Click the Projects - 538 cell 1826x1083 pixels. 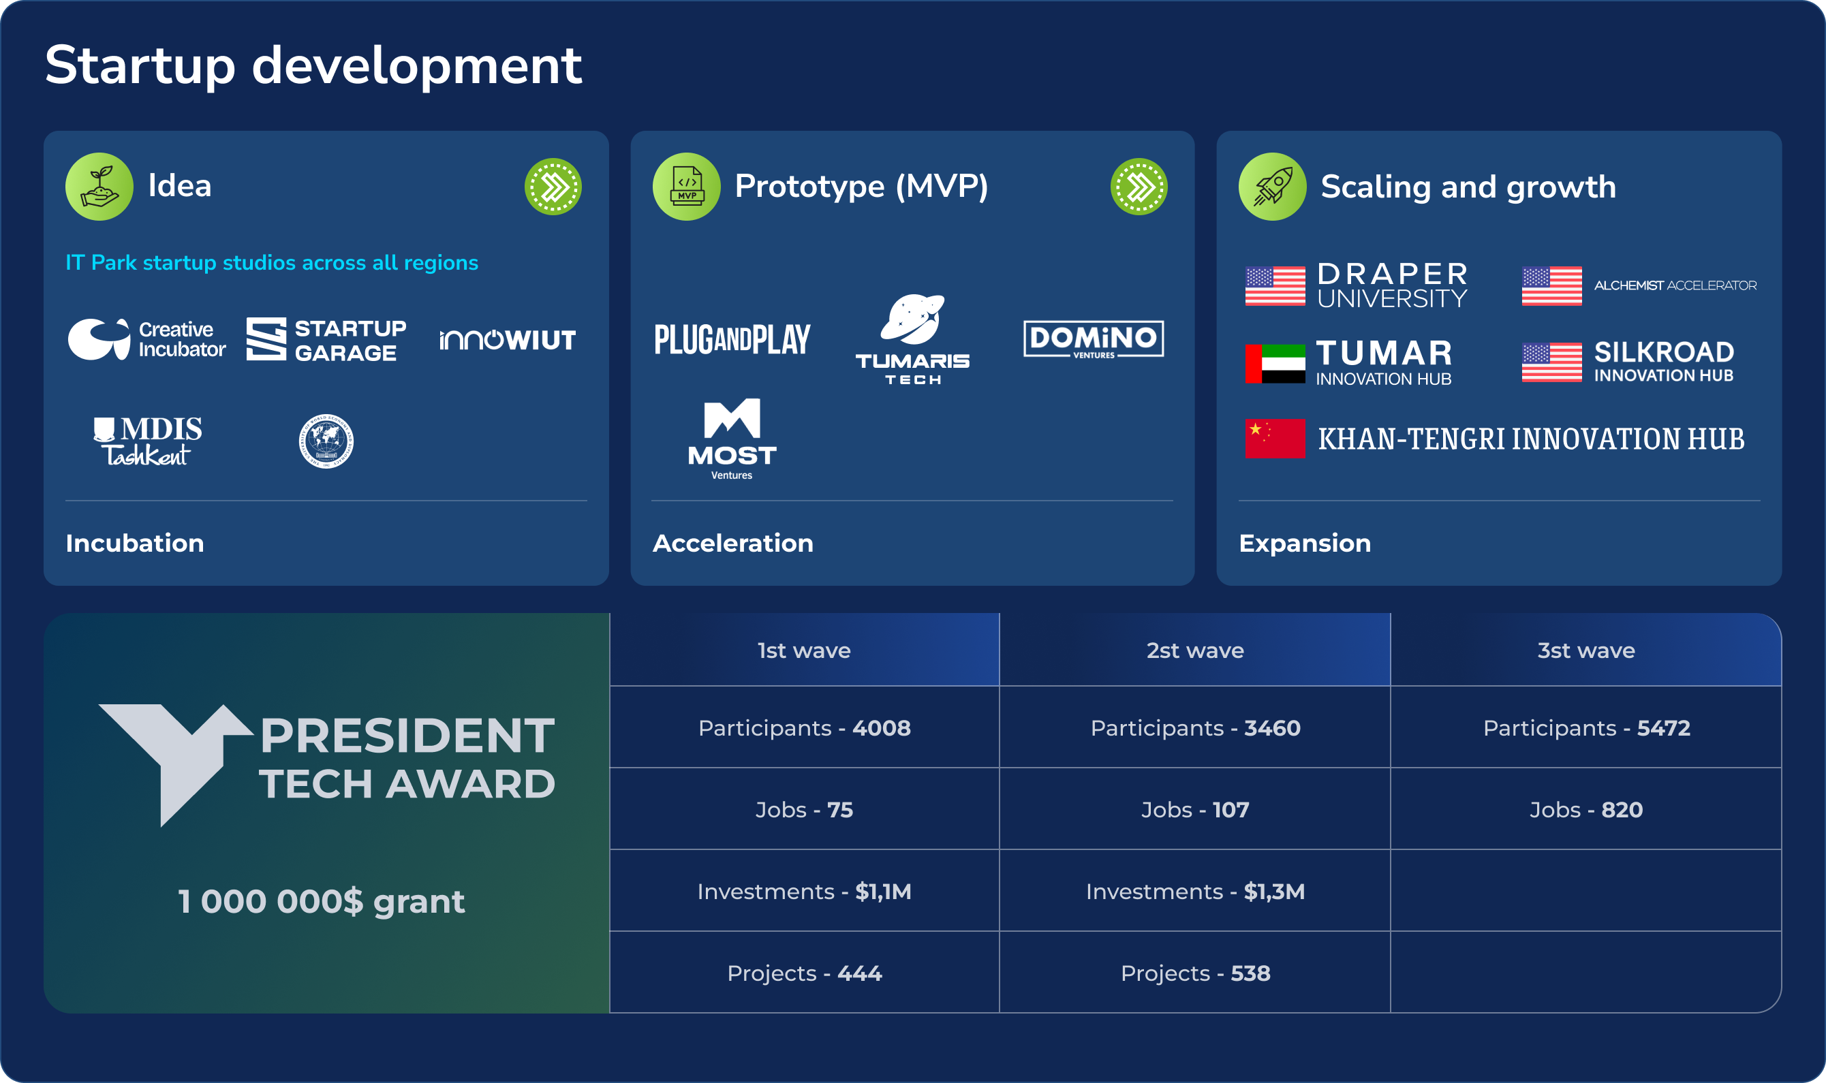(x=1196, y=973)
